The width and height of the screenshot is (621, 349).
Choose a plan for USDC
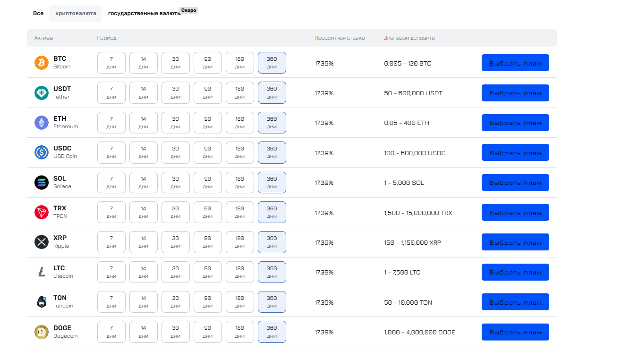[515, 152]
